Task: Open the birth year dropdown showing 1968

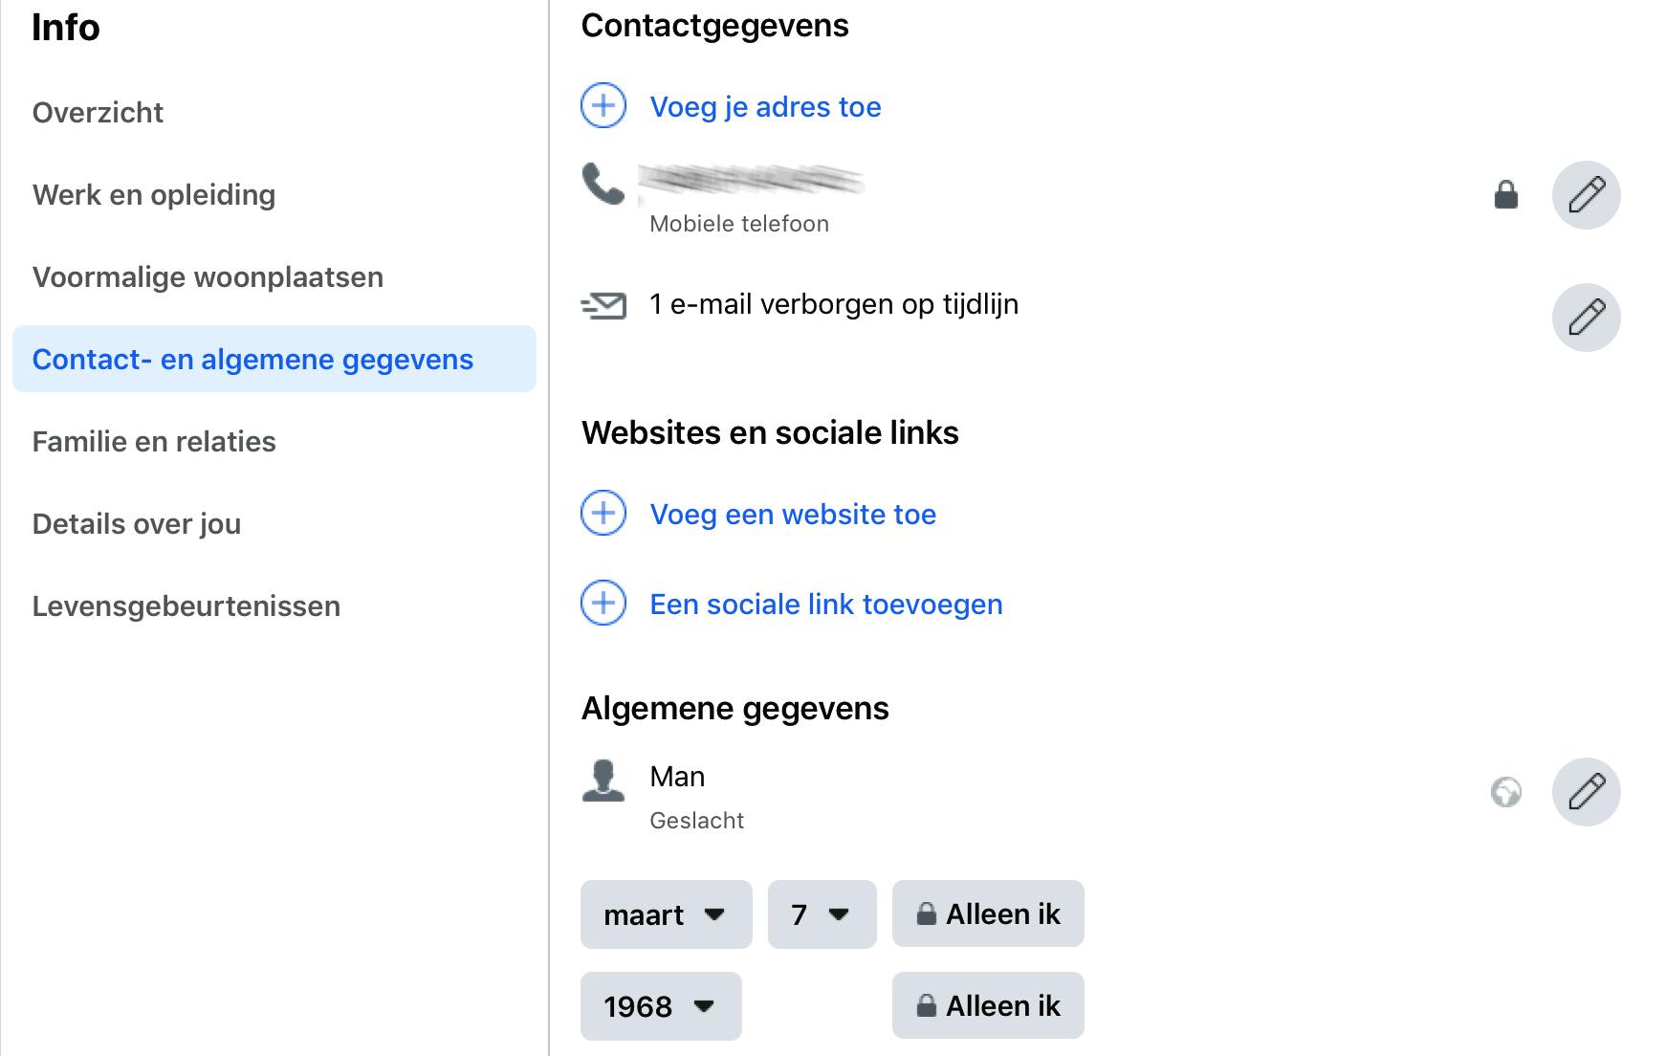Action: tap(660, 1006)
